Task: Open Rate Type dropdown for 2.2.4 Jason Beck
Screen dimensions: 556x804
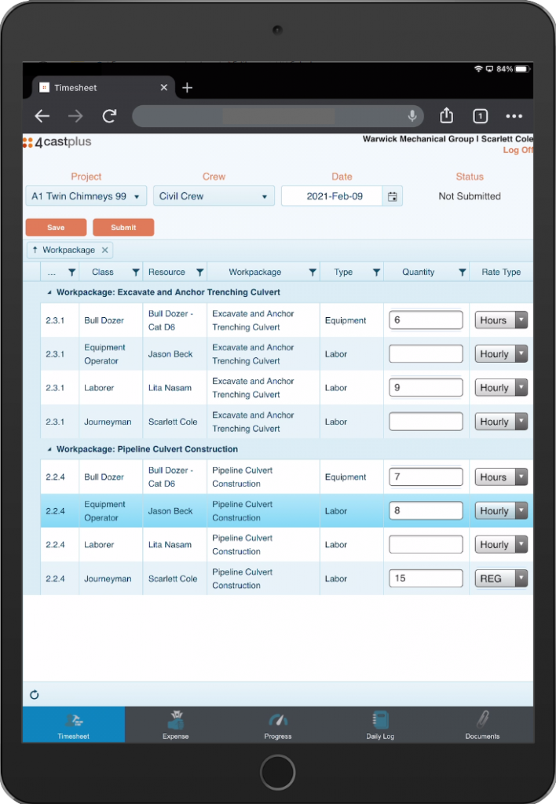Action: click(x=500, y=511)
